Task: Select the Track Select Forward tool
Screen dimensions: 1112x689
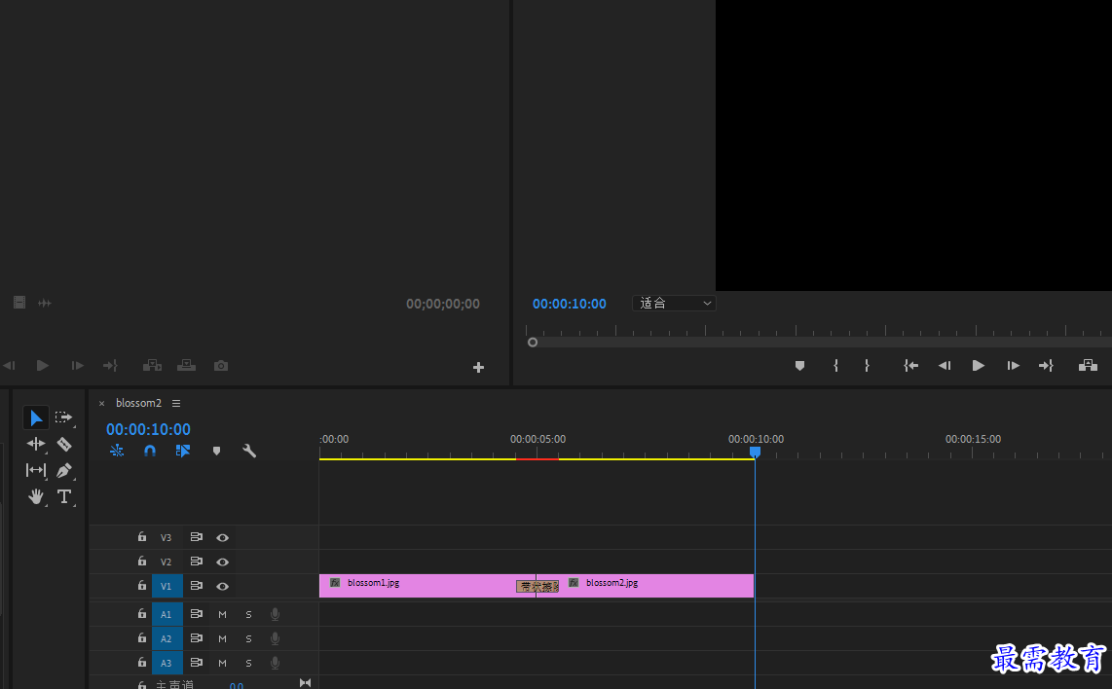Action: (64, 417)
